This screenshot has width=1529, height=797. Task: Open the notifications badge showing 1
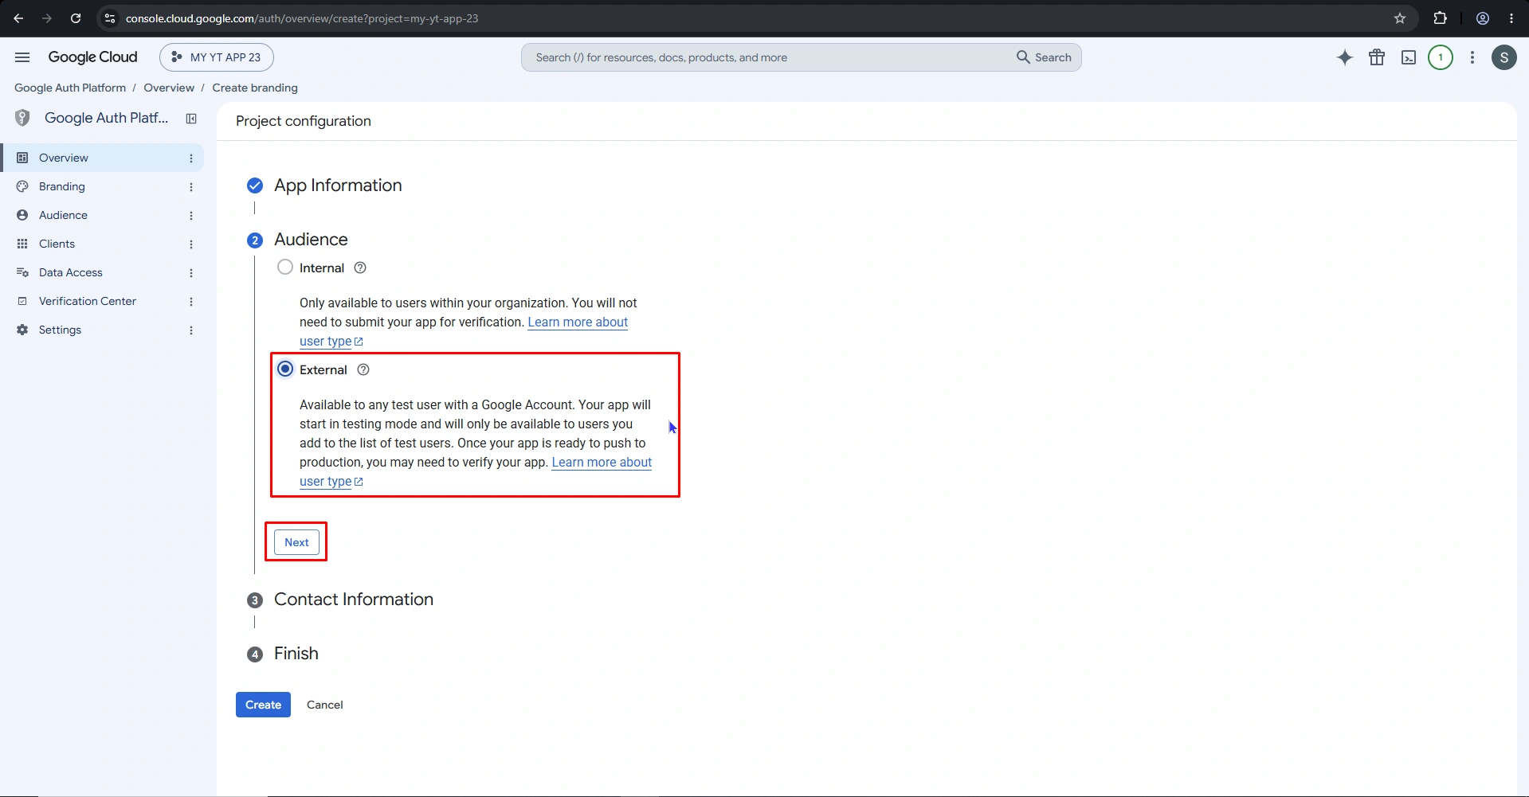click(1441, 57)
